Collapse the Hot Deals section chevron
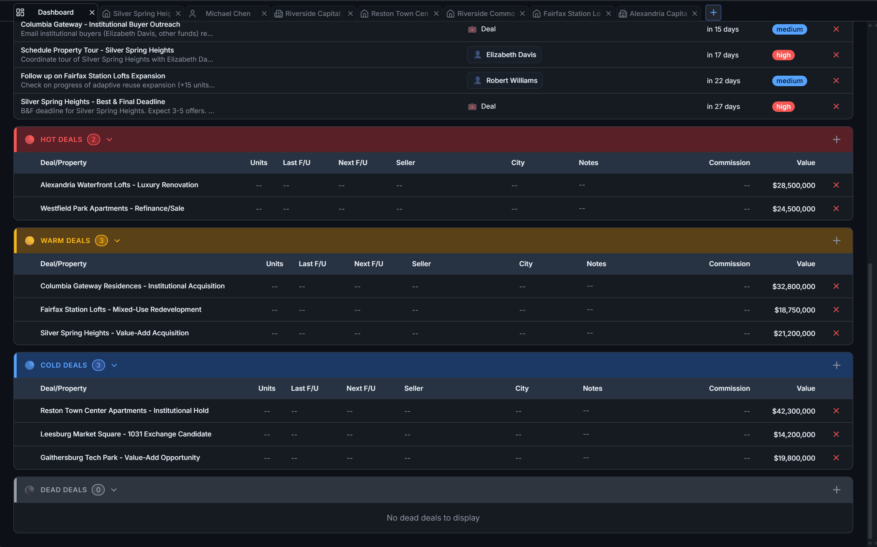Viewport: 877px width, 547px height. [x=109, y=140]
